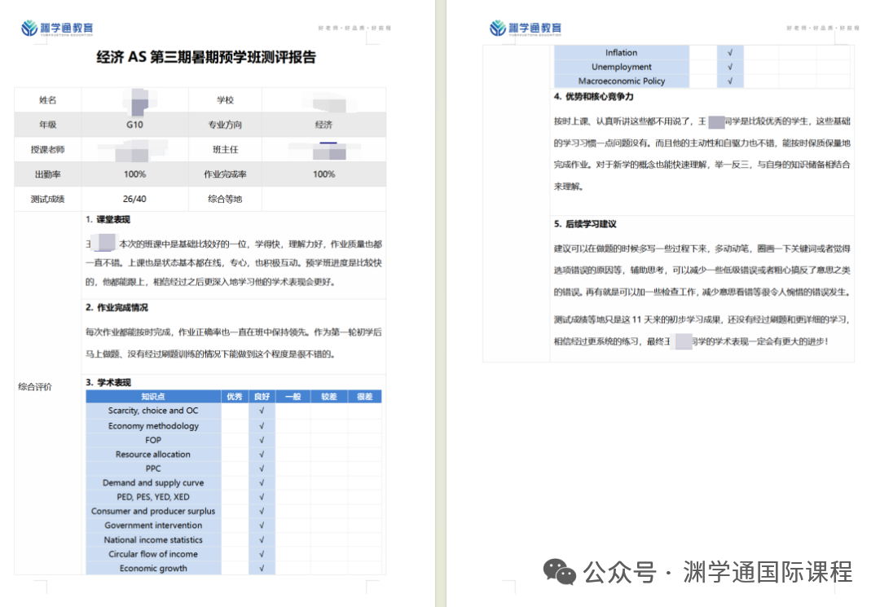The height and width of the screenshot is (607, 880).
Task: Select the checkmark in the Inflation row
Action: (x=730, y=53)
